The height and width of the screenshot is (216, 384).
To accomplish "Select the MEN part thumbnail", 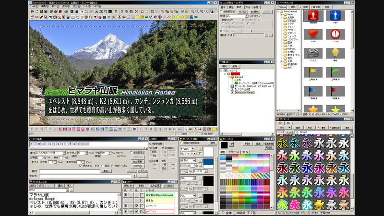I will click(335, 15).
